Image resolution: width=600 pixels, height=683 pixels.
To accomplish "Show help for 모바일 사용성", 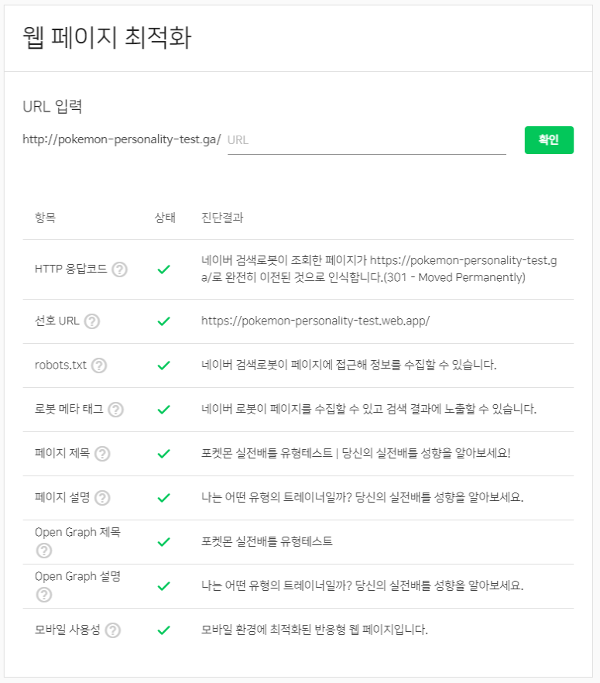I will (113, 630).
